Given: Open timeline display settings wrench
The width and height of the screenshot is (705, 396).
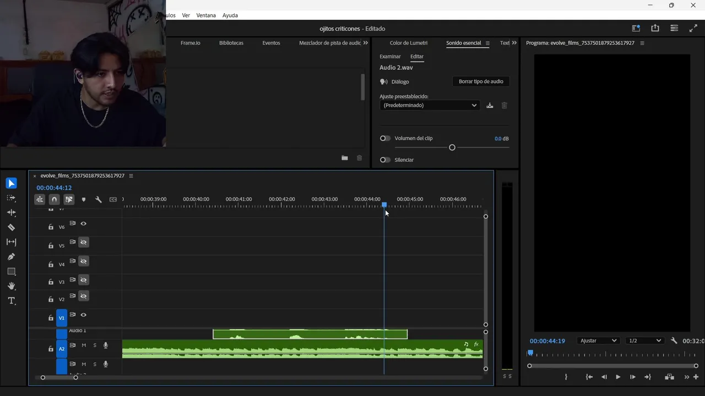Looking at the screenshot, I should point(99,200).
